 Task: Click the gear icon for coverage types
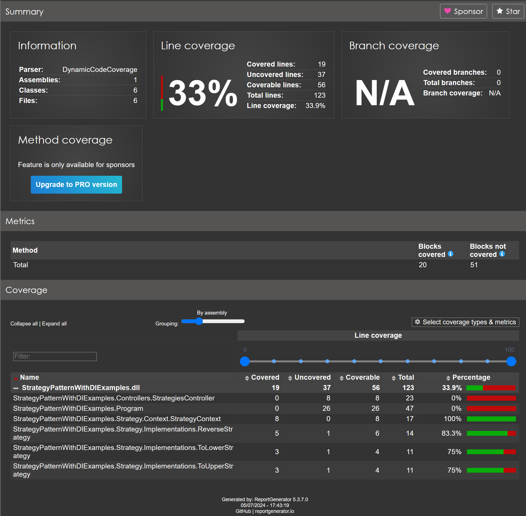click(418, 322)
